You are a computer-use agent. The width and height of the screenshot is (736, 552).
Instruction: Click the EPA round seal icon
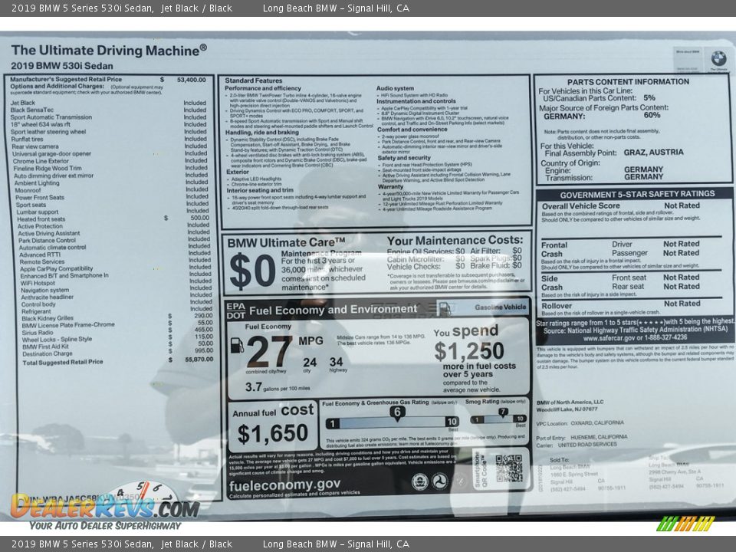click(x=419, y=481)
